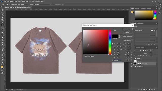162x91 pixels.
Task: Open the Layers panel flyout menu
Action: point(157,47)
